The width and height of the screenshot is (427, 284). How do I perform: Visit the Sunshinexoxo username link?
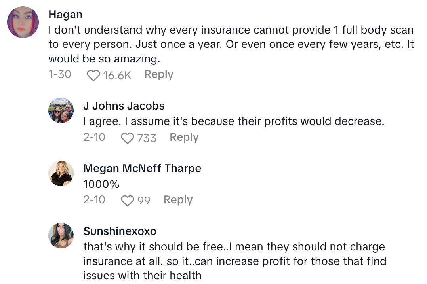coord(120,231)
